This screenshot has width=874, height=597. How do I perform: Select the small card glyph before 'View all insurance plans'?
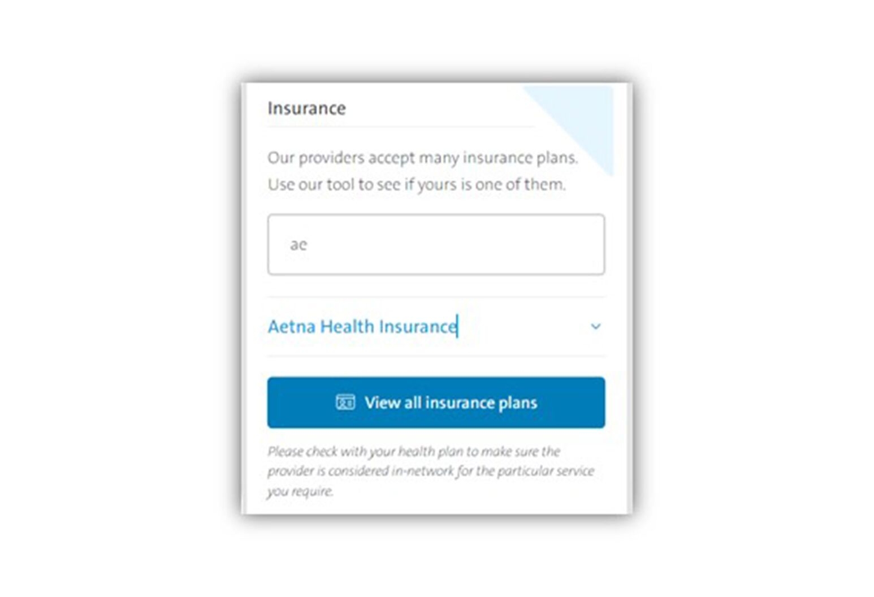click(x=347, y=402)
